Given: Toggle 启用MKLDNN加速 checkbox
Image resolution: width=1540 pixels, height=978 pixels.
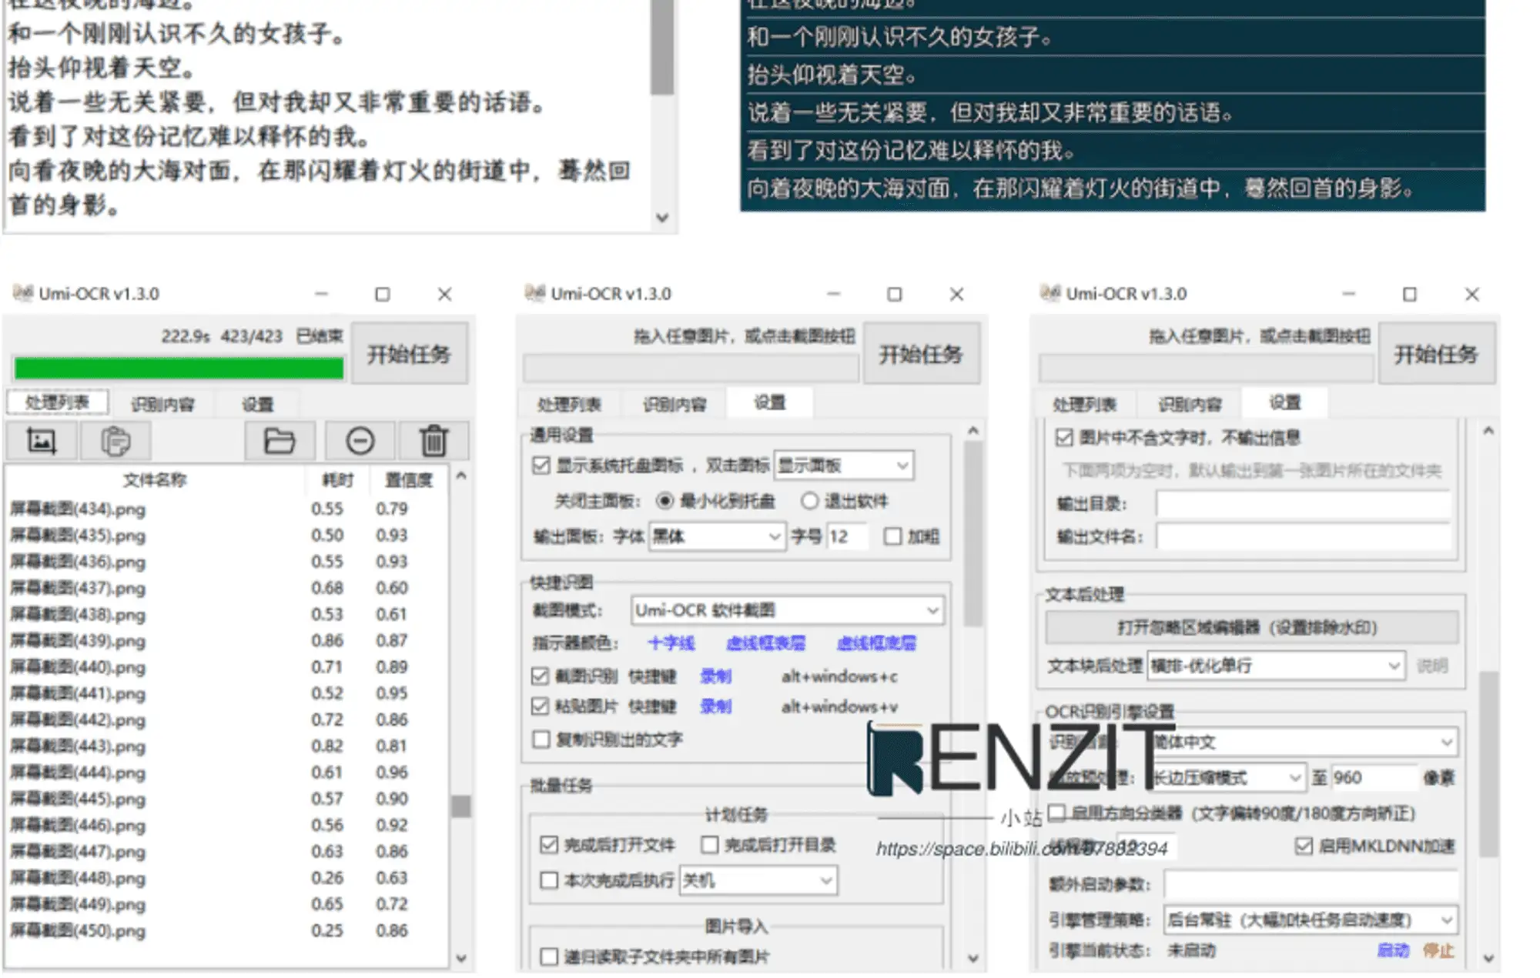Looking at the screenshot, I should (x=1303, y=846).
